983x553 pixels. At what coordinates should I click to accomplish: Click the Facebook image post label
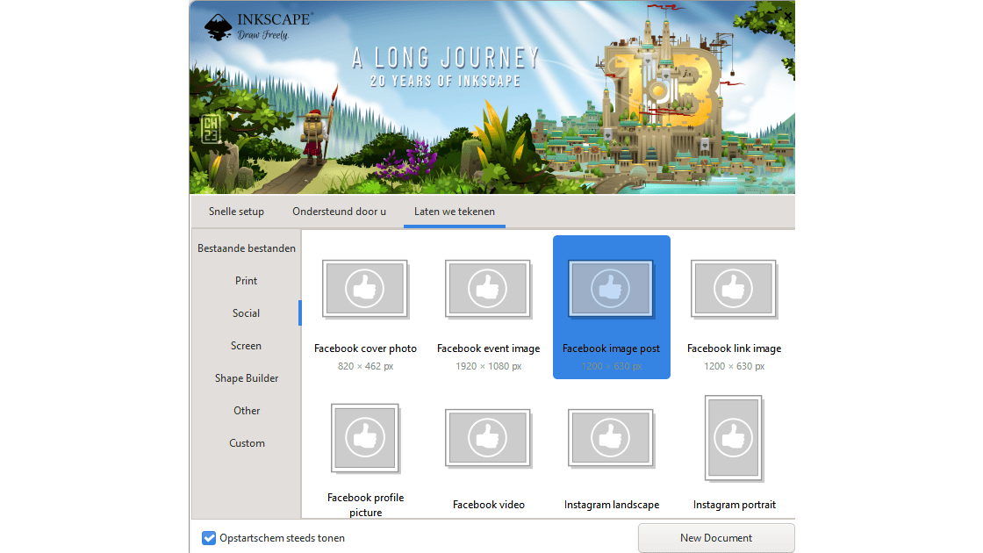tap(611, 348)
